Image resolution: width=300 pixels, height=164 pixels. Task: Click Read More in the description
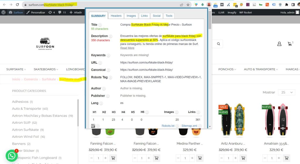point(127,48)
